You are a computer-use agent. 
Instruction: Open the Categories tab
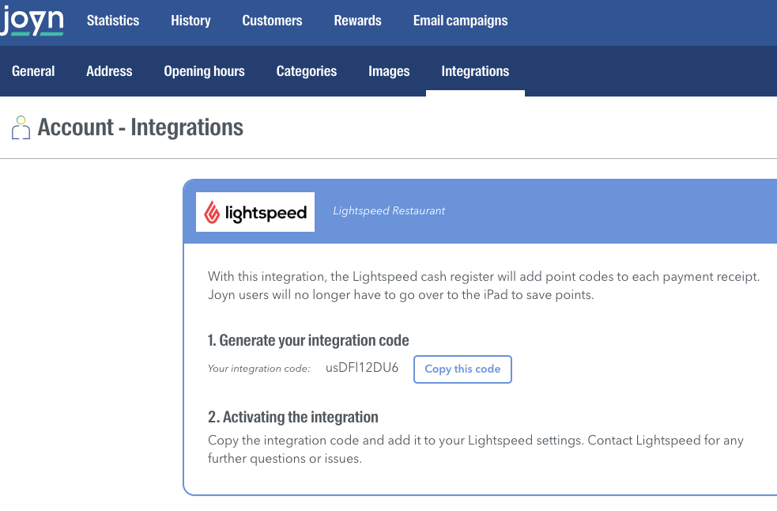coord(306,71)
